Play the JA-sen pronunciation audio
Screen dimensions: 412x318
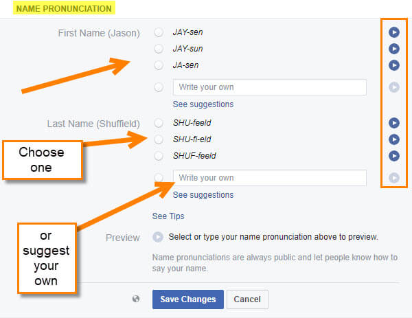394,65
